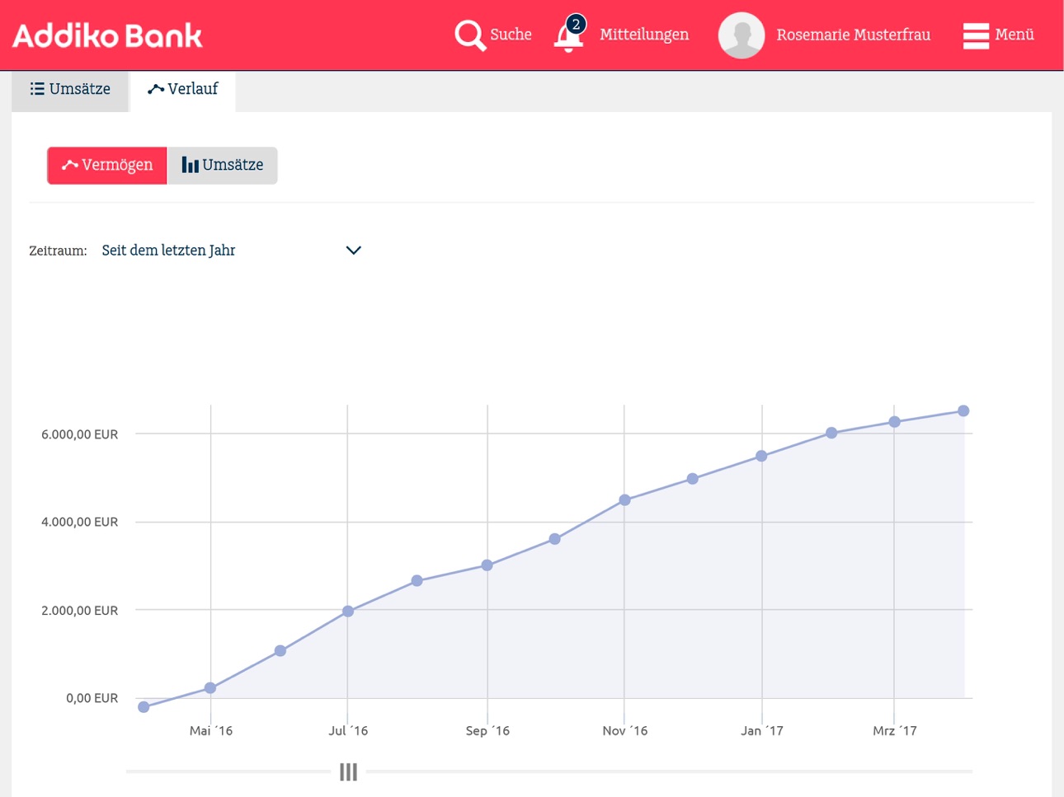Click the last data point on the chart
Screen dimensions: 1064x797
coord(963,410)
